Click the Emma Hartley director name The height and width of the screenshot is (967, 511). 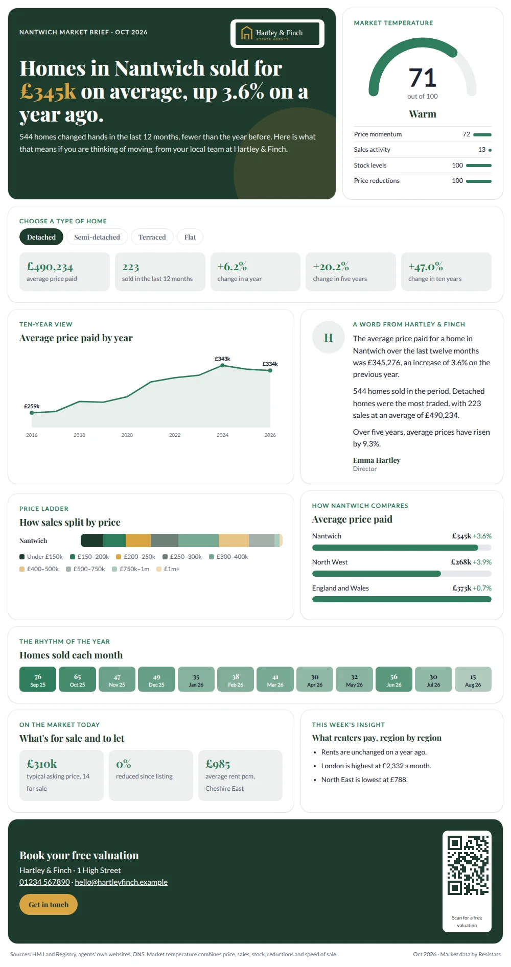point(377,460)
